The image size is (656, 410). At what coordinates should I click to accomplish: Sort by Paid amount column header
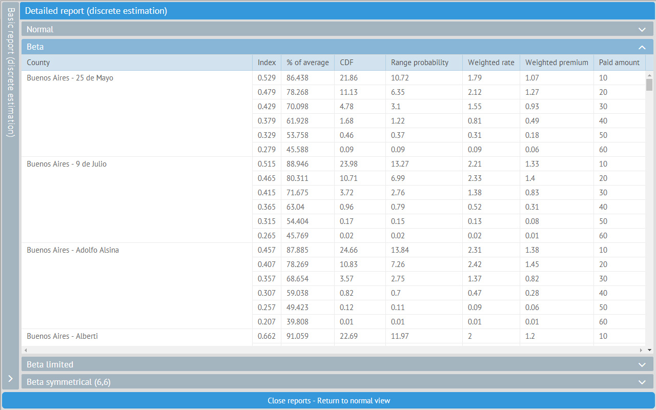[620, 63]
